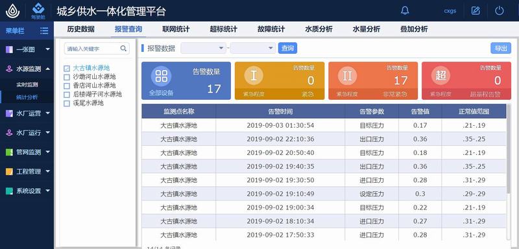Click the 全部设备 grid icon
Screen dimensions: 519x249
(161, 76)
